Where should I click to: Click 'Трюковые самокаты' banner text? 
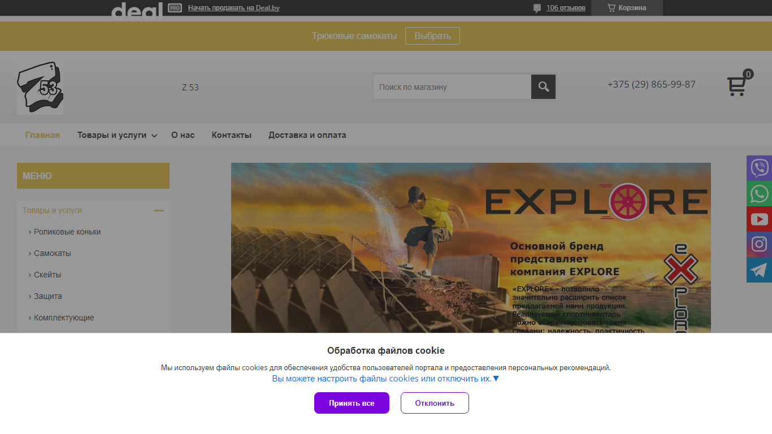(x=354, y=36)
